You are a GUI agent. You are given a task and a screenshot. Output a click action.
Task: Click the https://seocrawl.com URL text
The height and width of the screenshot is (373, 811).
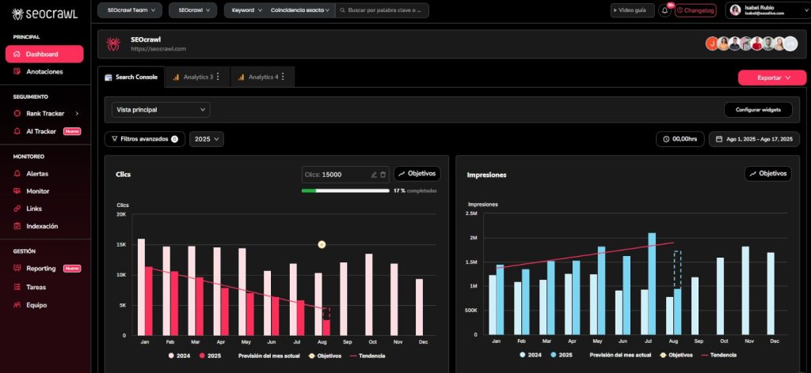[158, 49]
